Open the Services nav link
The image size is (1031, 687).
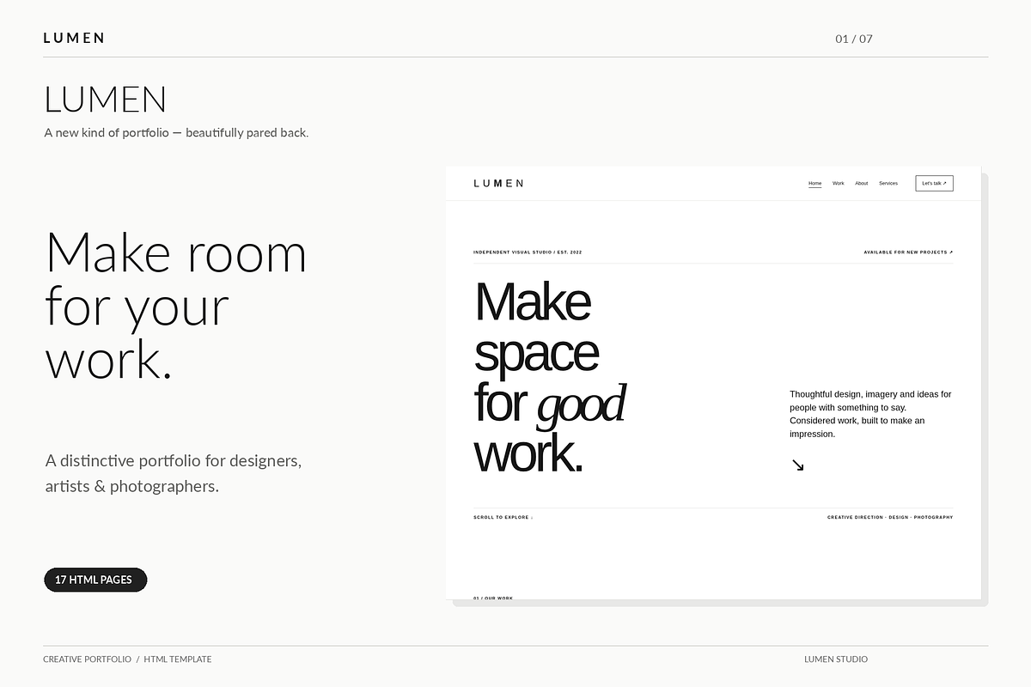[888, 183]
